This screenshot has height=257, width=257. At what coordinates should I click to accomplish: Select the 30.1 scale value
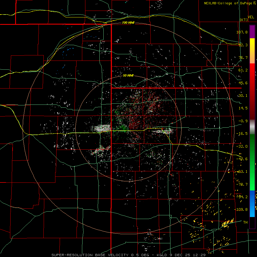243,96
